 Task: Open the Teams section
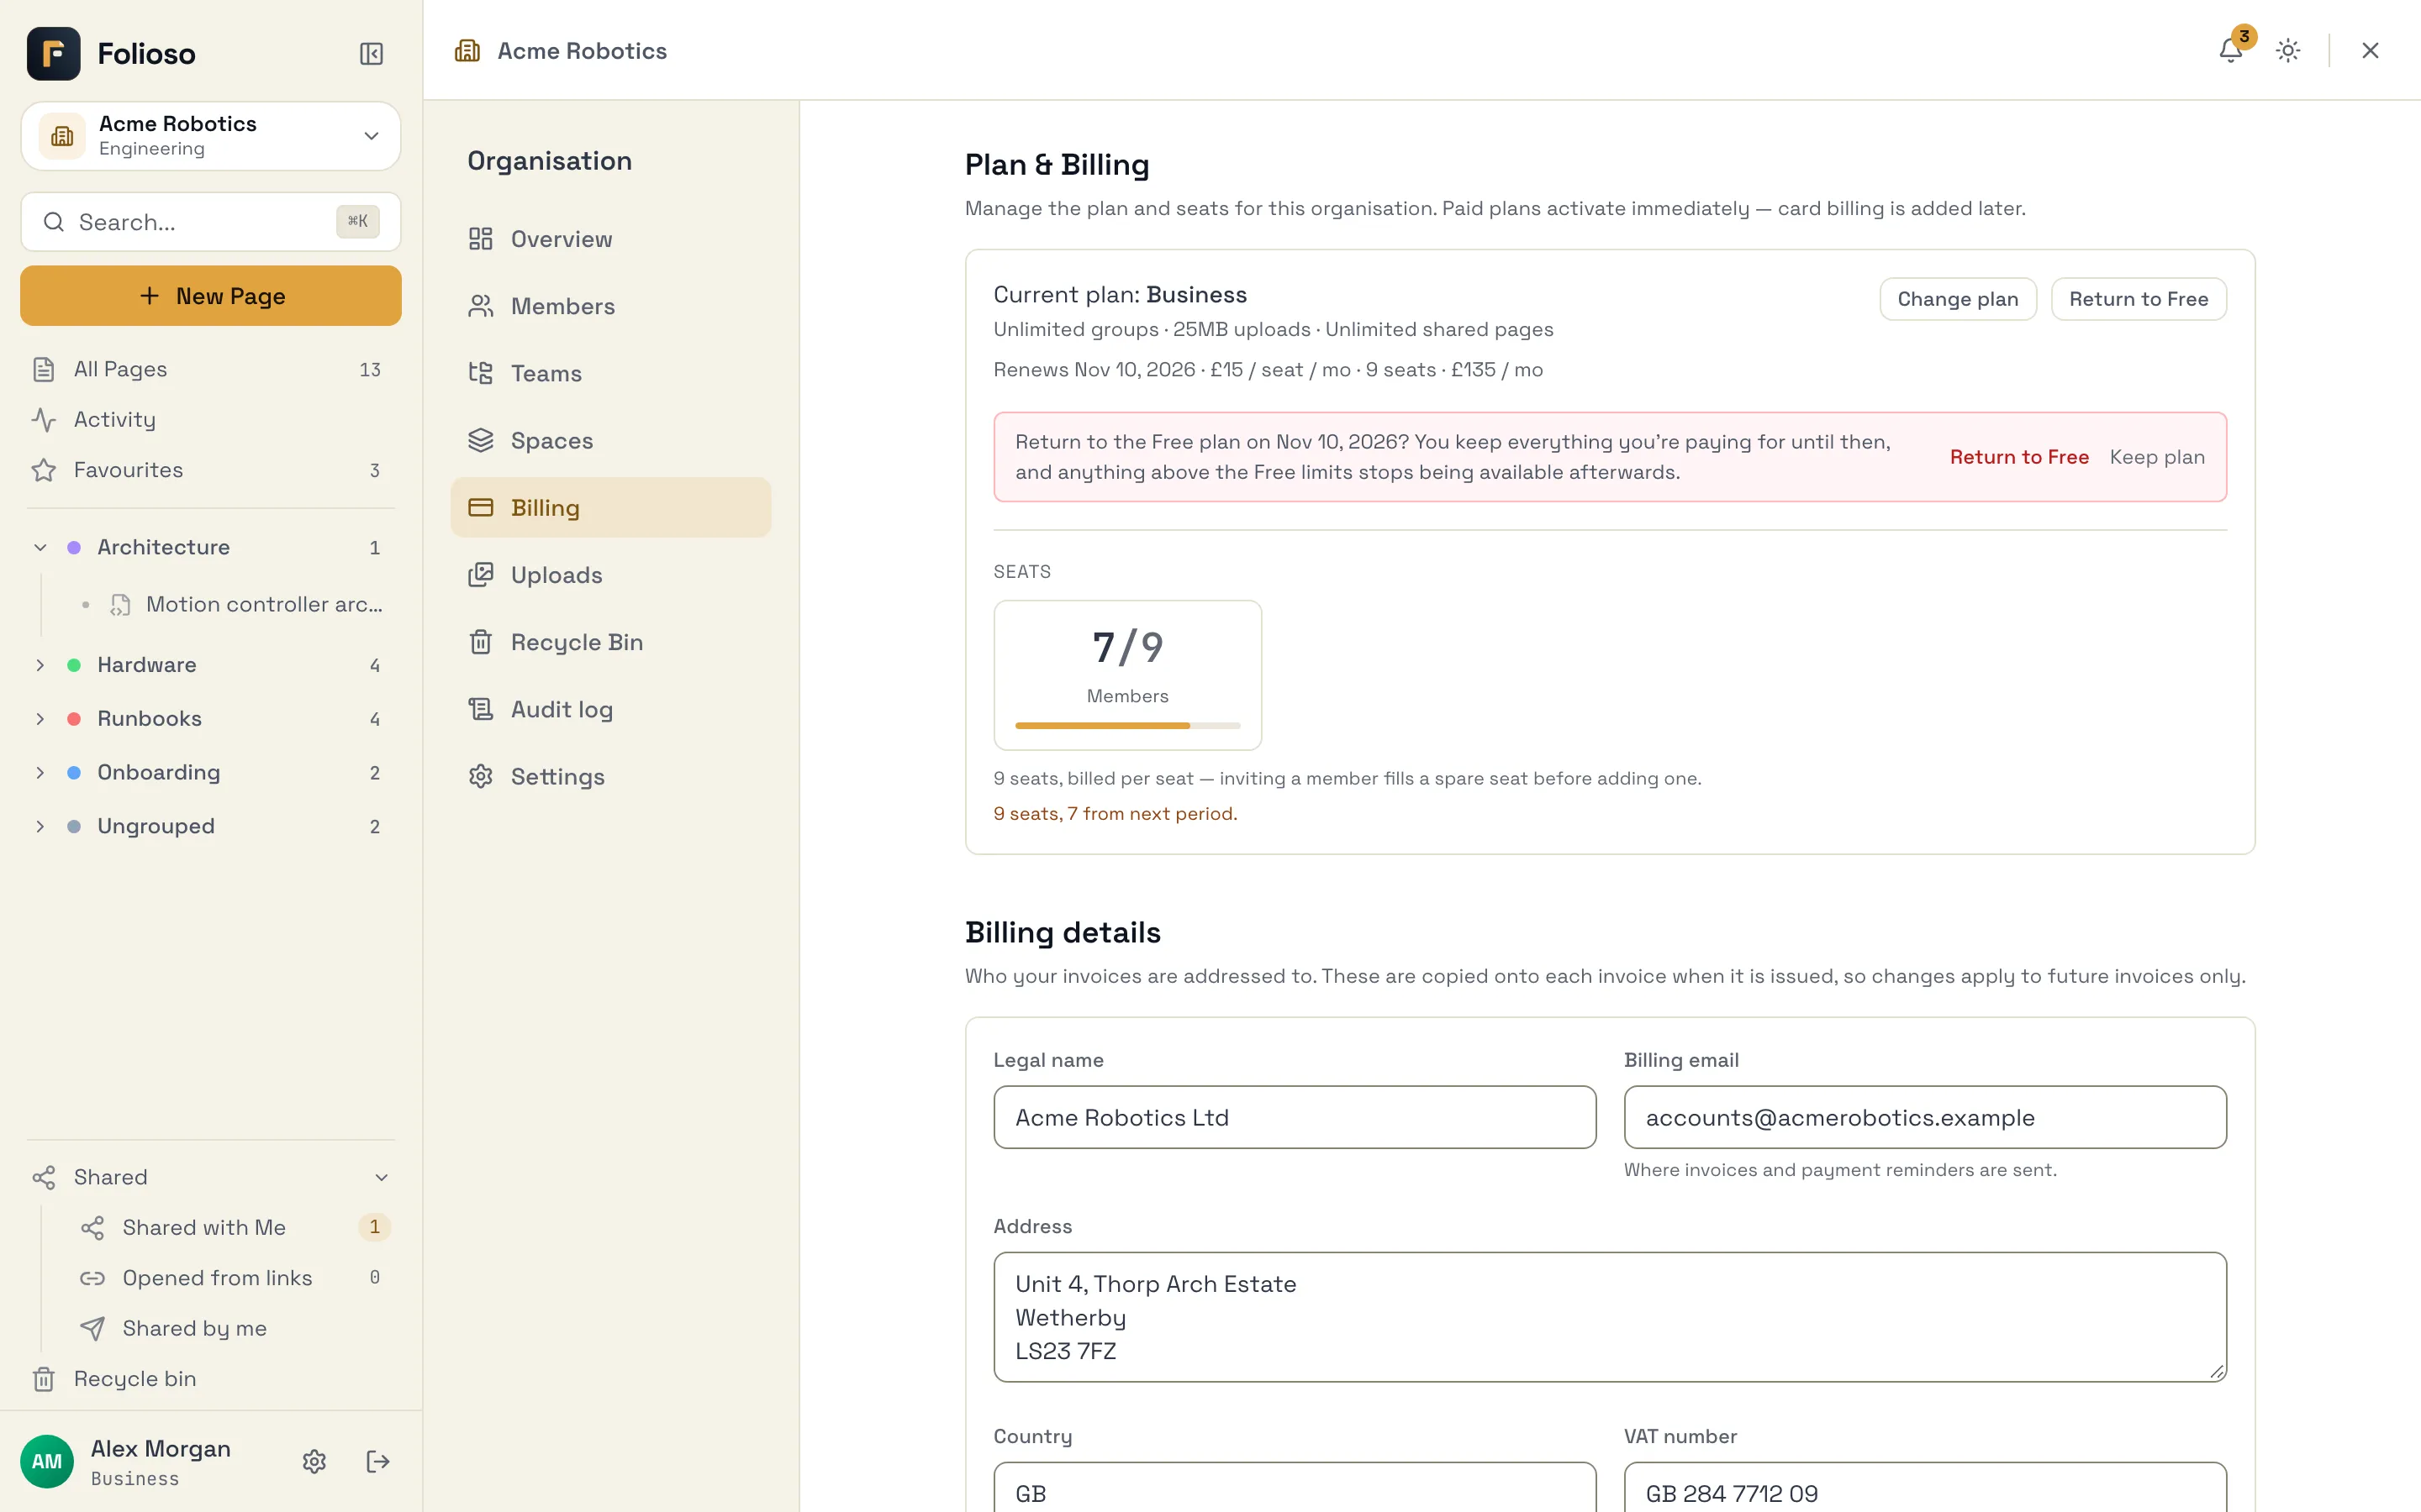(610, 373)
